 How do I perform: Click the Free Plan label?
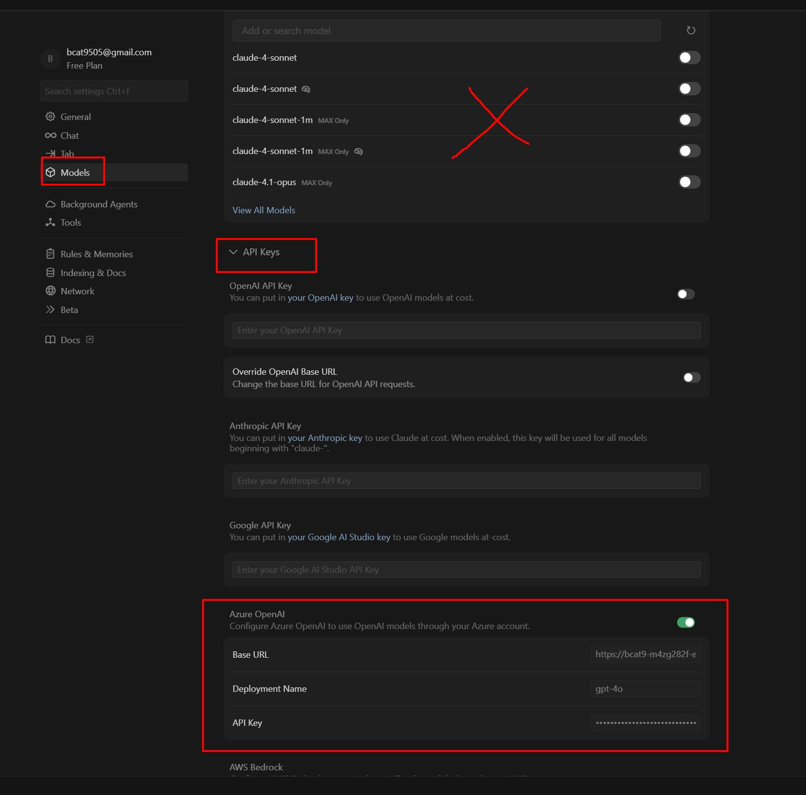(84, 66)
